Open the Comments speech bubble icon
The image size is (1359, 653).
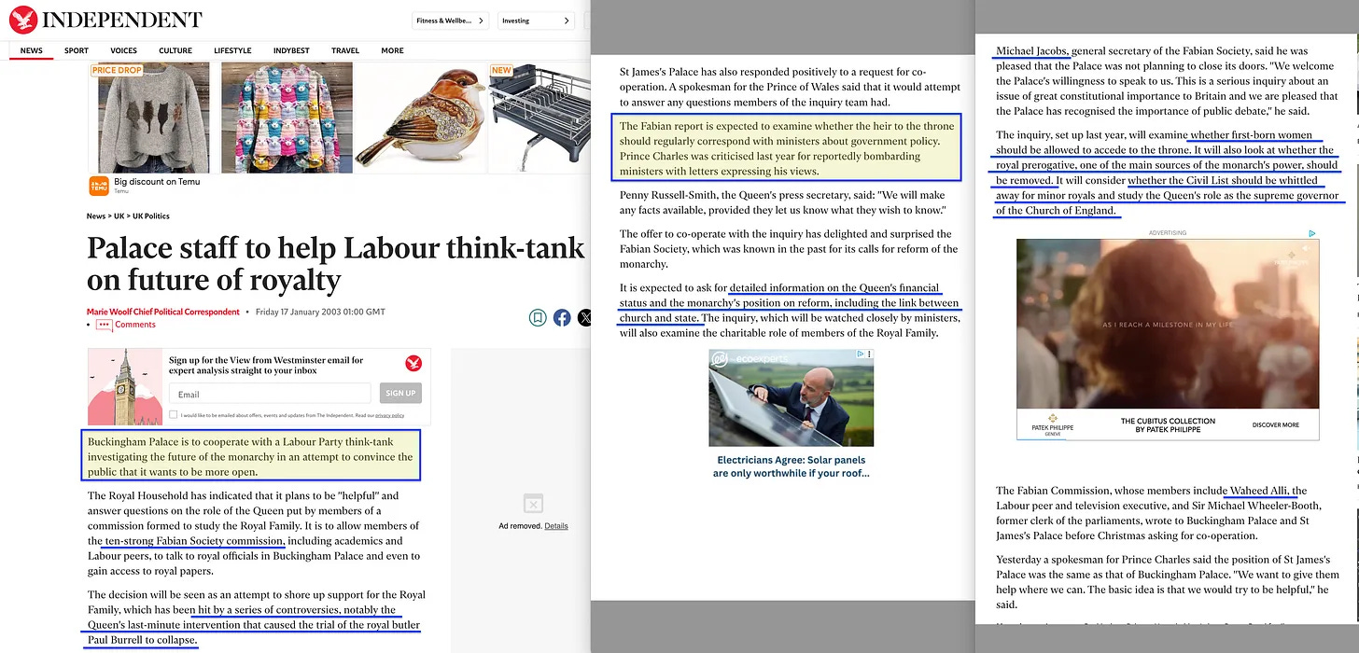[x=105, y=325]
